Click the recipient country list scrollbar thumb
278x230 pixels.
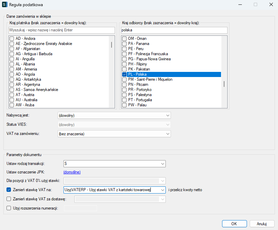pyautogui.click(x=224, y=84)
